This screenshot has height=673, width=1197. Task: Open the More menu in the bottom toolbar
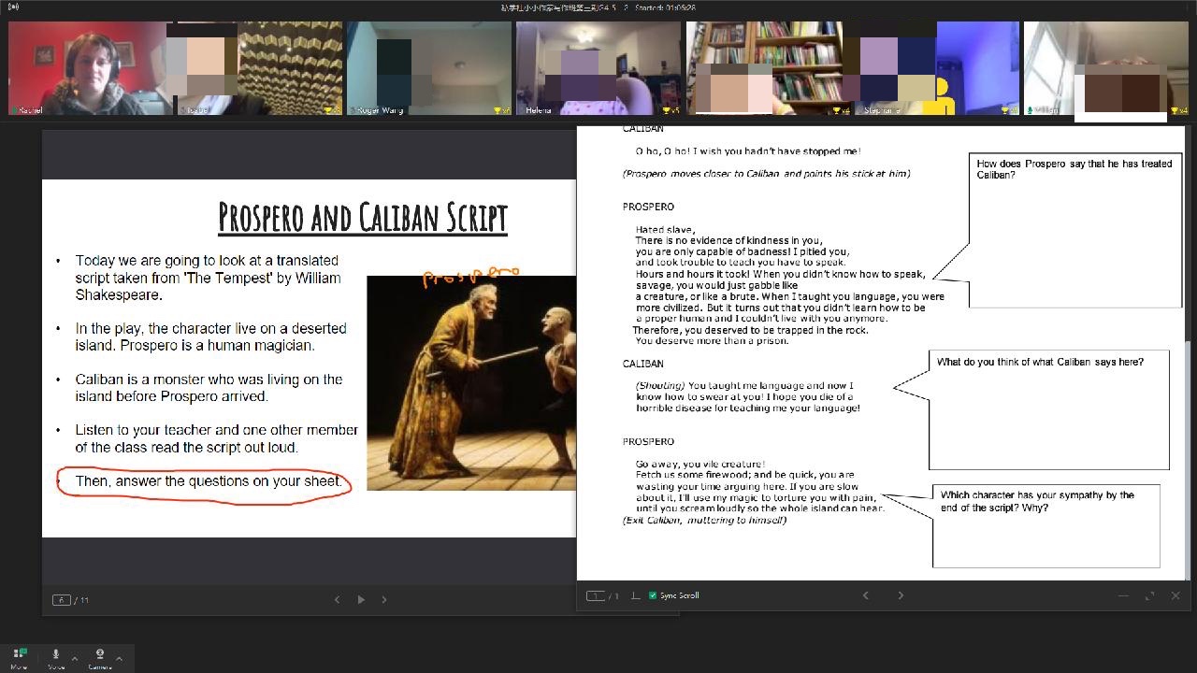(x=20, y=657)
